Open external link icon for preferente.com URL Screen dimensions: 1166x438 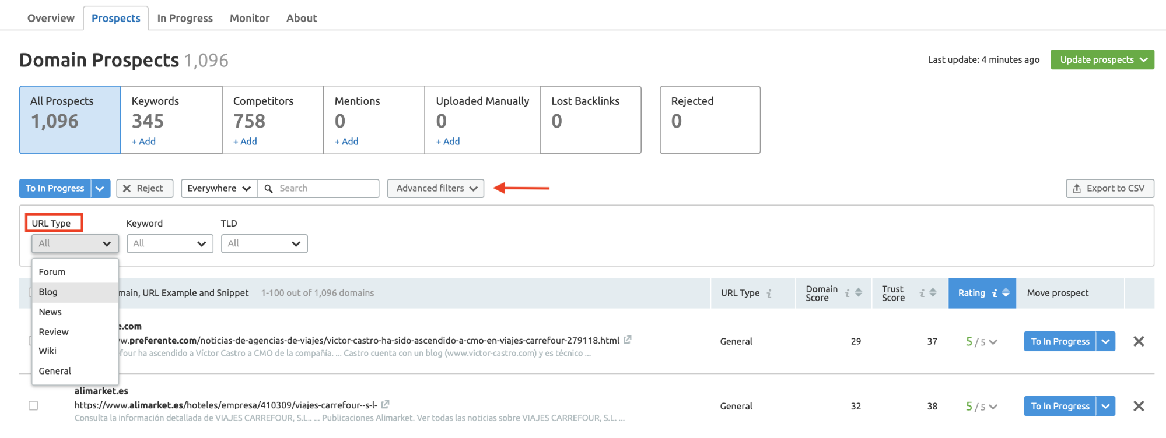point(627,340)
